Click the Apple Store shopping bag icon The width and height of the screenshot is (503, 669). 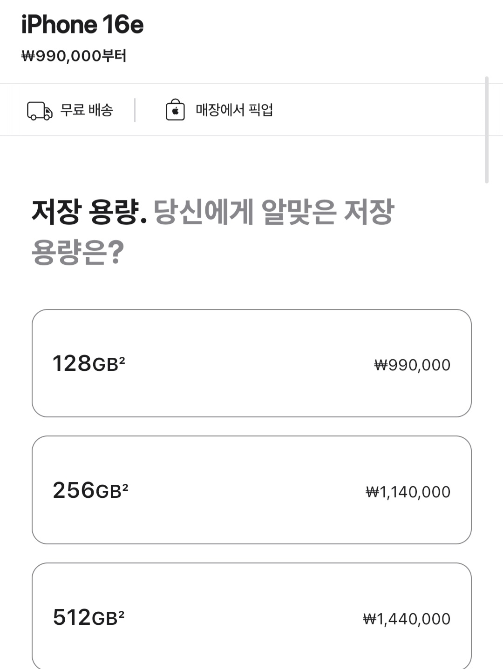click(175, 110)
